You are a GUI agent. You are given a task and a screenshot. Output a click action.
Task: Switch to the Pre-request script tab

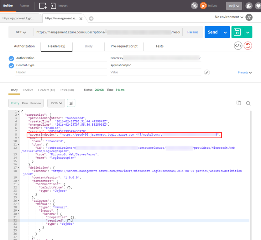[x=124, y=46]
